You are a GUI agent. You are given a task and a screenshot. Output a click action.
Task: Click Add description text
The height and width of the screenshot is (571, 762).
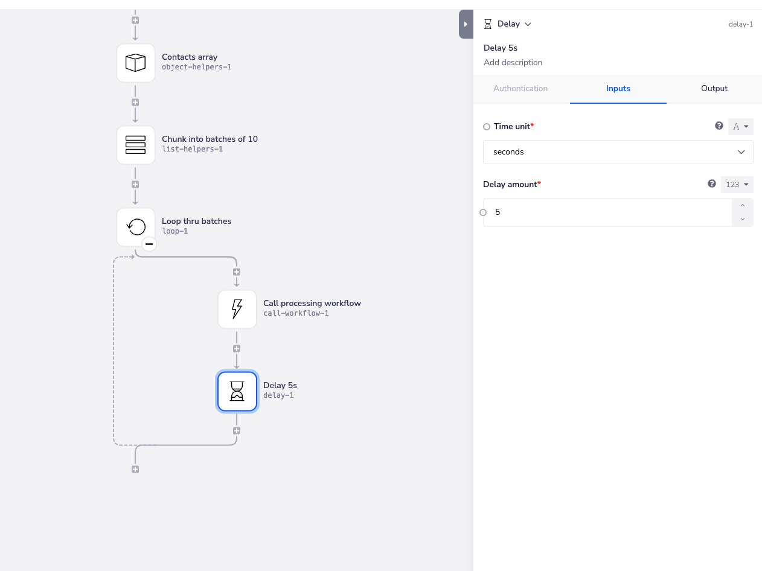(x=513, y=62)
